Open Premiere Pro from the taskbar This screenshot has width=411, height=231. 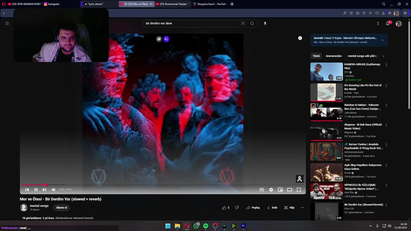(x=243, y=226)
